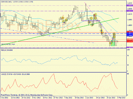Select the blue 1.5873 price level tag
Image resolution: width=133 pixels, height=99 pixels.
(x=130, y=34)
